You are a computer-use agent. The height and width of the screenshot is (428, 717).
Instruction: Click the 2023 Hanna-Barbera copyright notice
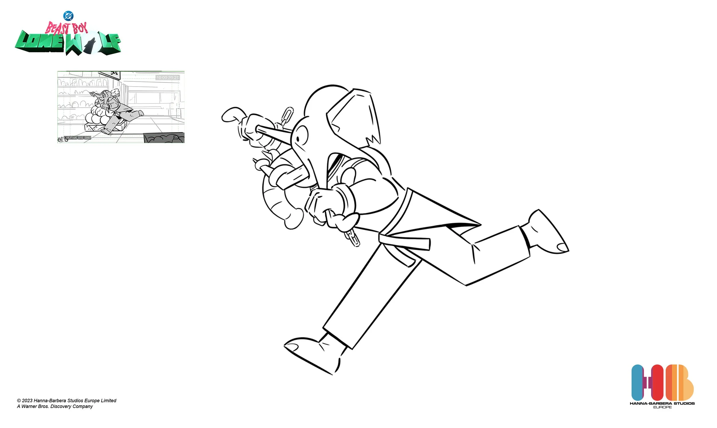tap(67, 401)
